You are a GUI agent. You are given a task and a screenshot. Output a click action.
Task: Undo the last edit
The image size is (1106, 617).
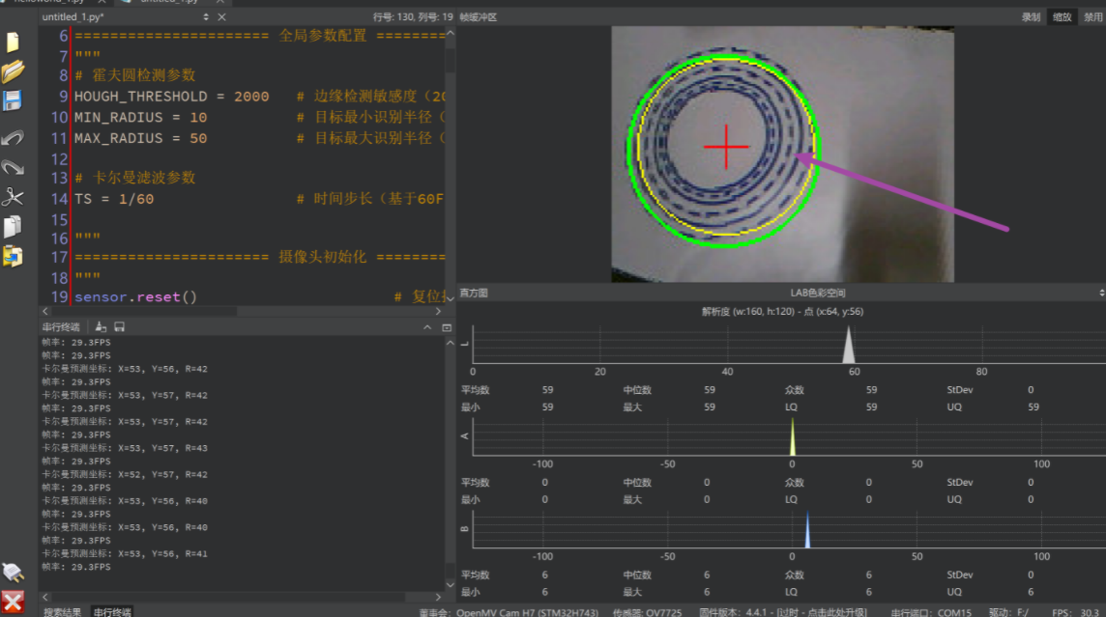(13, 137)
